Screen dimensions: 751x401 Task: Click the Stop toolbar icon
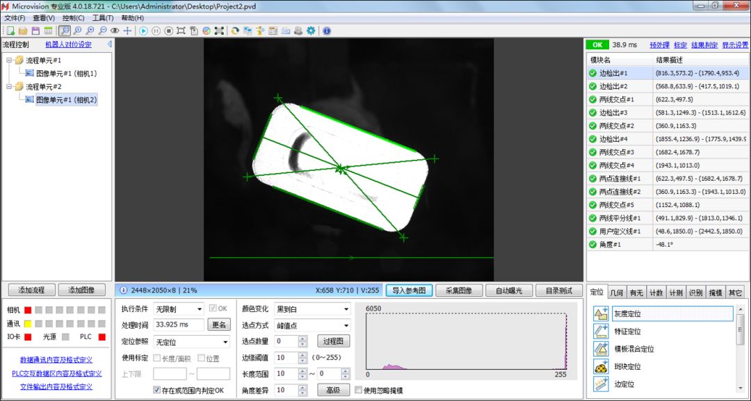click(168, 31)
